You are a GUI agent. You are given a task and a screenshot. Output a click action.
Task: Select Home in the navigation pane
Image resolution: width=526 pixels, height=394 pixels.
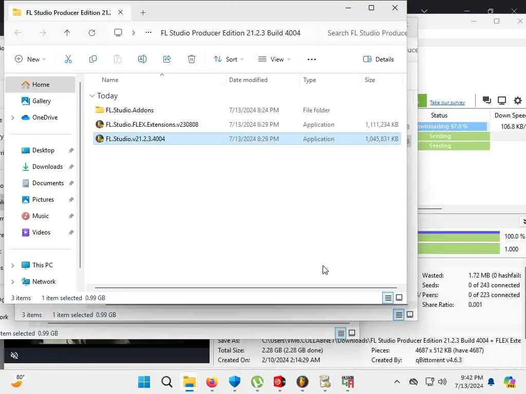click(40, 85)
